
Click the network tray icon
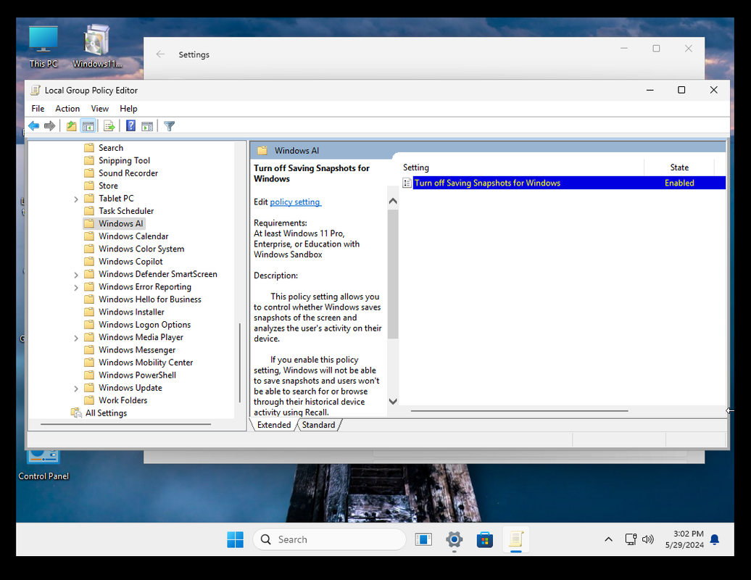click(631, 540)
